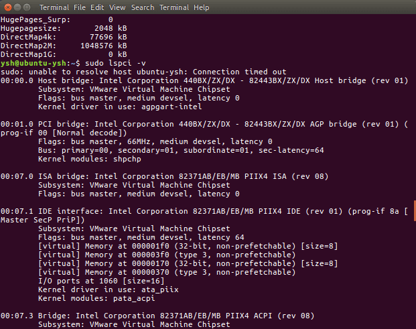Open the Edit menu
The height and width of the screenshot is (329, 416).
pos(97,7)
